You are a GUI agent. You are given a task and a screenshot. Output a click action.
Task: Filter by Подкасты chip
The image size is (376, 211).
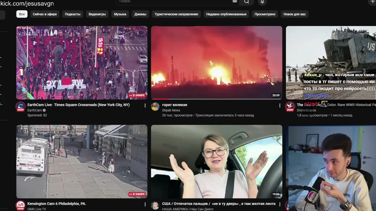point(73,14)
